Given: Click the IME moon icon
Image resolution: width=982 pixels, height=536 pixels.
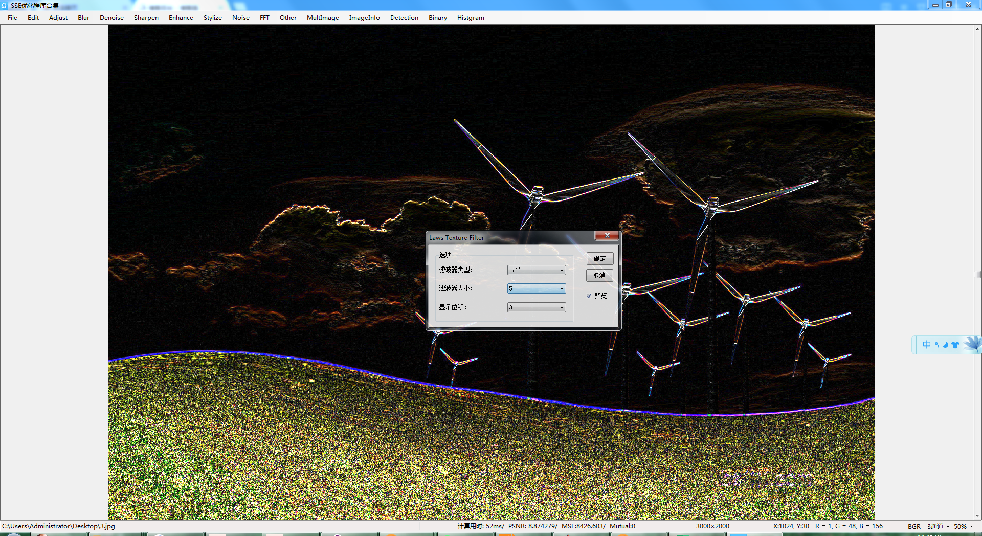Looking at the screenshot, I should 945,345.
